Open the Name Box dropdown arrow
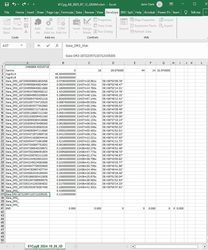The image size is (208, 250). (22, 46)
